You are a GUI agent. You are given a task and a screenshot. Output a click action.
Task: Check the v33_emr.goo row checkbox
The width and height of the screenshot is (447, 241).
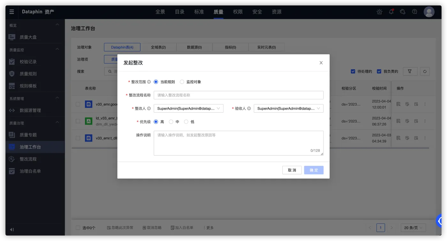click(x=78, y=104)
